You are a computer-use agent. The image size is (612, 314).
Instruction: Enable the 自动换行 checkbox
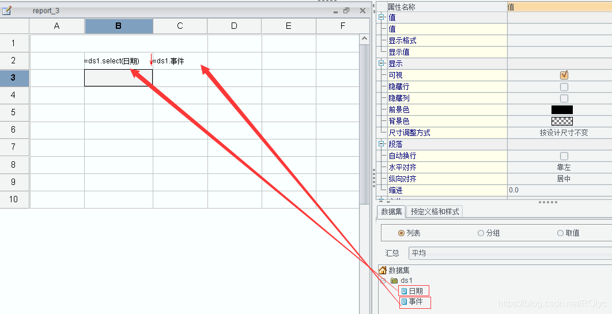pos(564,156)
